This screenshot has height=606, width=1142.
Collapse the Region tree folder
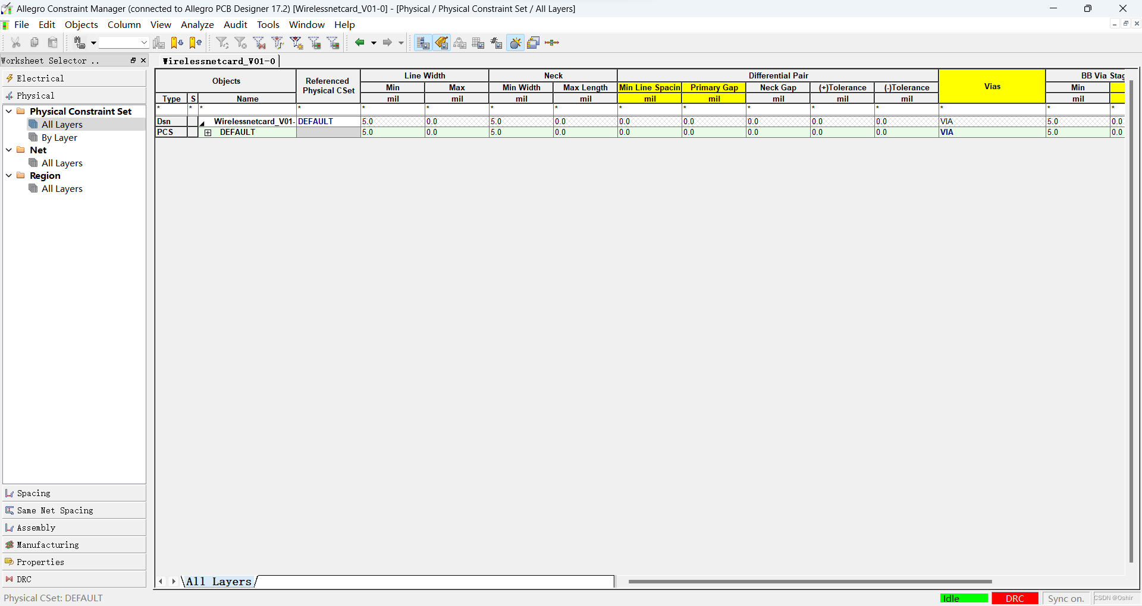pyautogui.click(x=9, y=175)
